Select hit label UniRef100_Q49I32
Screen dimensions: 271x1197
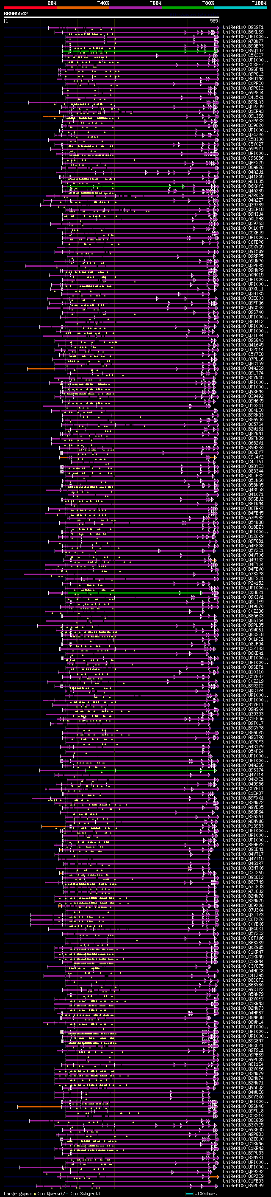pos(243,560)
